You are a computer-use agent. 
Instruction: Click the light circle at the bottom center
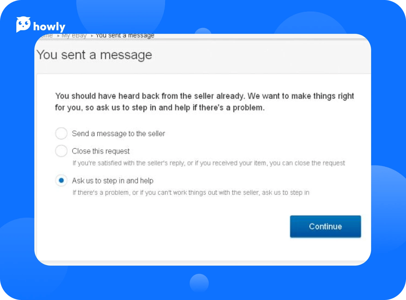(199, 283)
